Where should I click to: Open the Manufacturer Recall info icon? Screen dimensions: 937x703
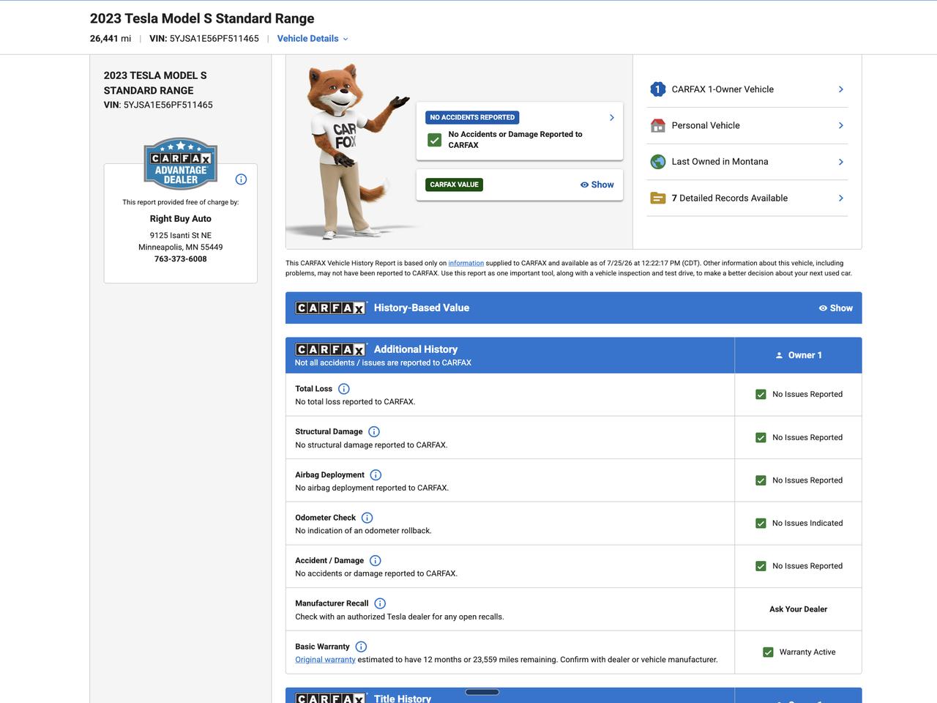380,603
